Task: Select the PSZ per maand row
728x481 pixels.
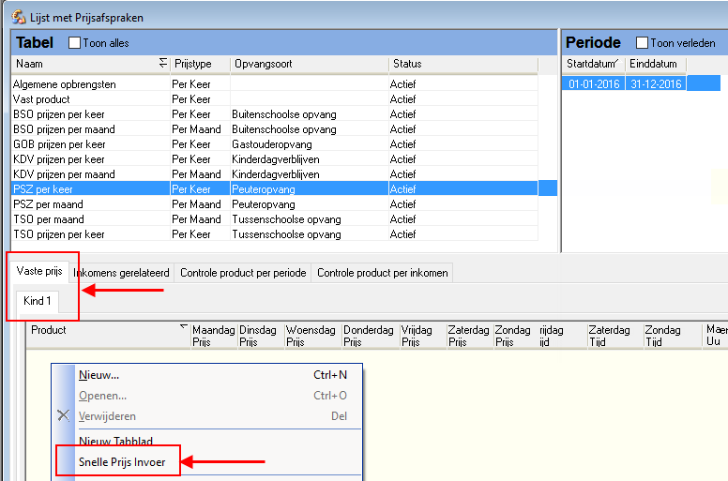Action: click(48, 204)
